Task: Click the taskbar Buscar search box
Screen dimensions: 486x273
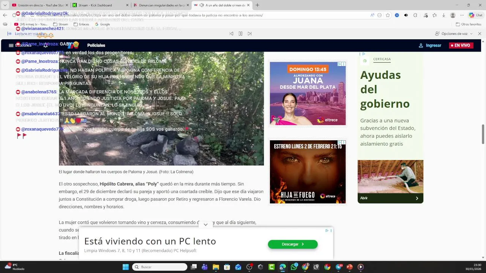Action: pos(159,267)
